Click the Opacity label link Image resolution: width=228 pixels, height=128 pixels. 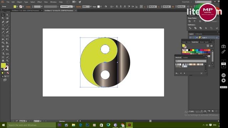78,7
